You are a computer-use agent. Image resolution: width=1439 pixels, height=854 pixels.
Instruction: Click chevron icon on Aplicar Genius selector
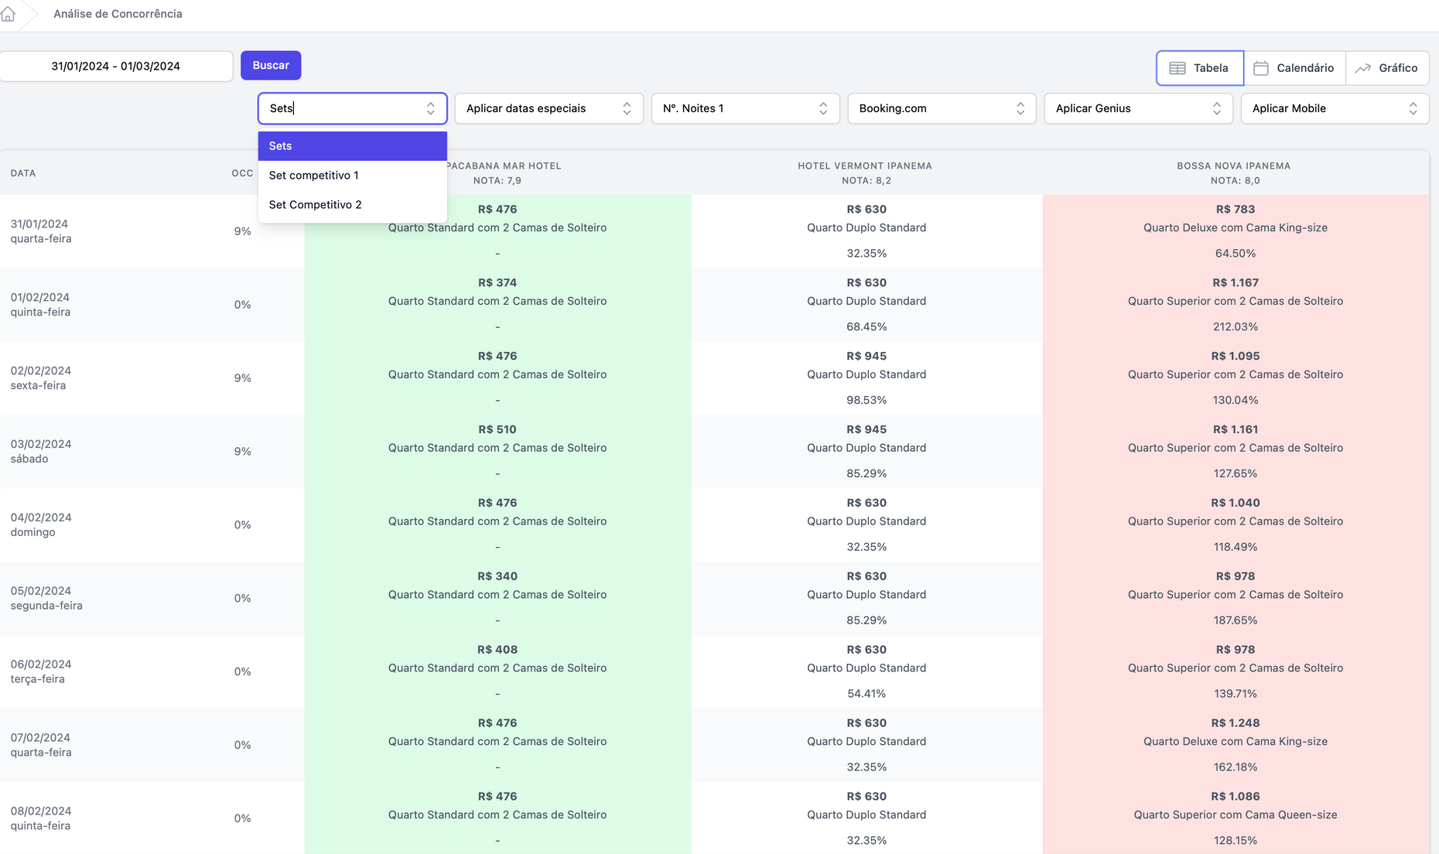[x=1216, y=108]
